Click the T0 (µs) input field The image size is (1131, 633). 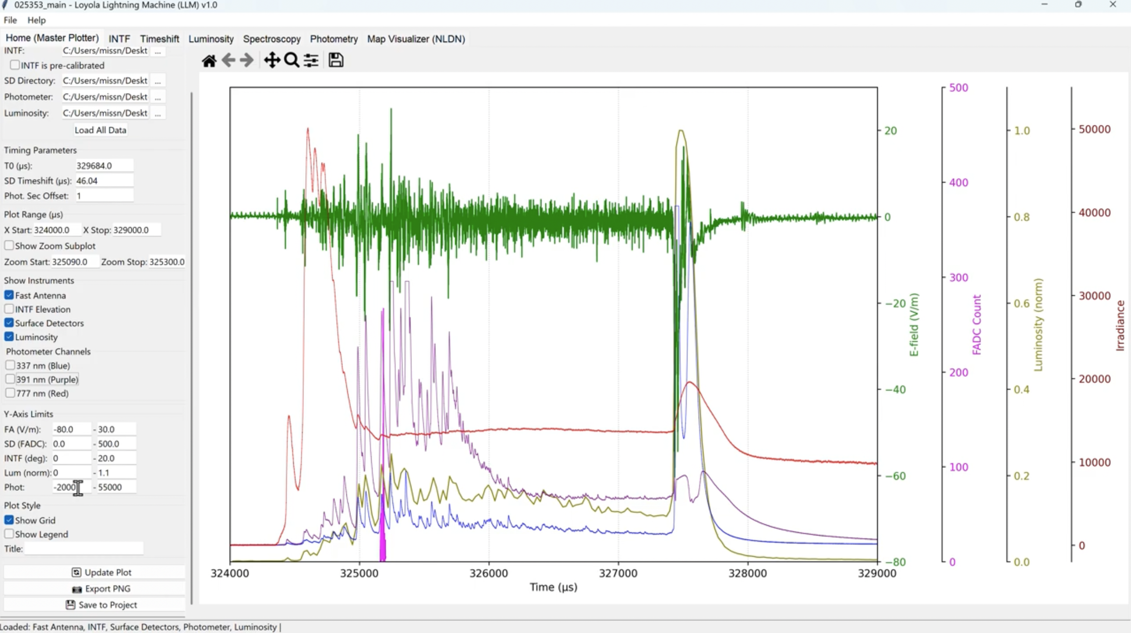[104, 166]
